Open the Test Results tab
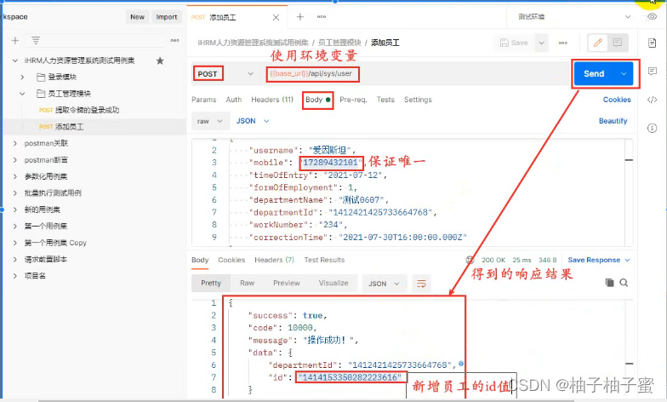 (324, 260)
